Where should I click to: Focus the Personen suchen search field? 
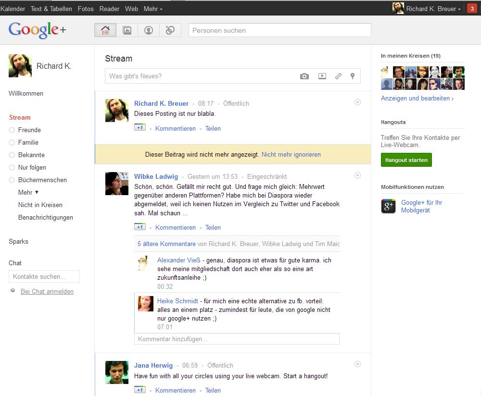click(x=279, y=30)
